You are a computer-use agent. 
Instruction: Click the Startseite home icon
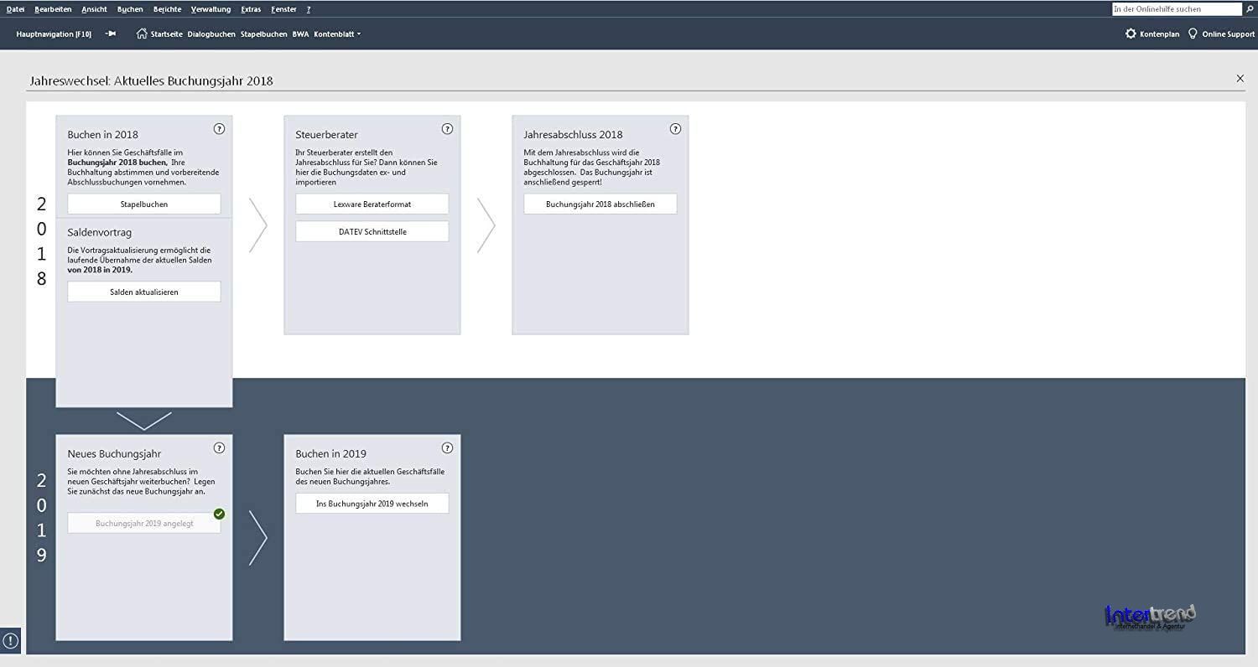pos(142,34)
